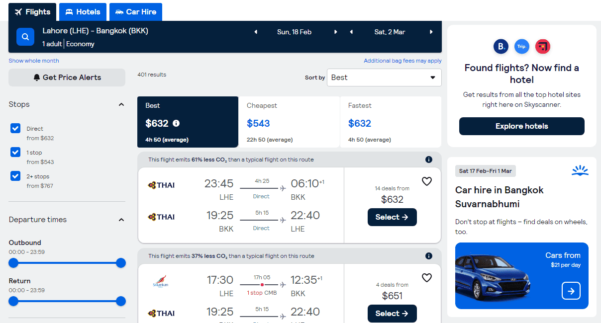Collapse the Stops filter section
This screenshot has height=323, width=601.
pos(121,104)
